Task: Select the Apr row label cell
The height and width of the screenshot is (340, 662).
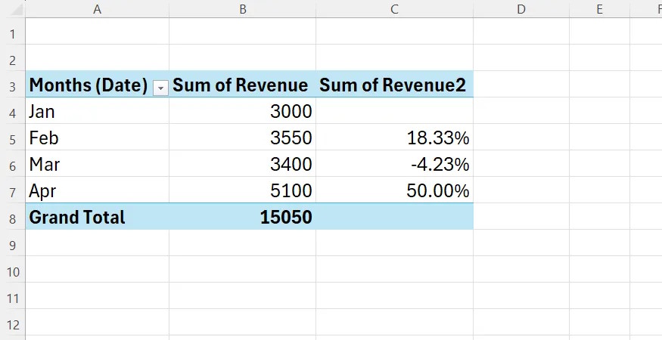Action: (x=97, y=190)
